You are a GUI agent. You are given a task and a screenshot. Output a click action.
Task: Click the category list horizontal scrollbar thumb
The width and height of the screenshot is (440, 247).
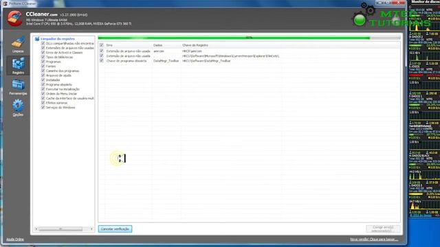coord(60,229)
